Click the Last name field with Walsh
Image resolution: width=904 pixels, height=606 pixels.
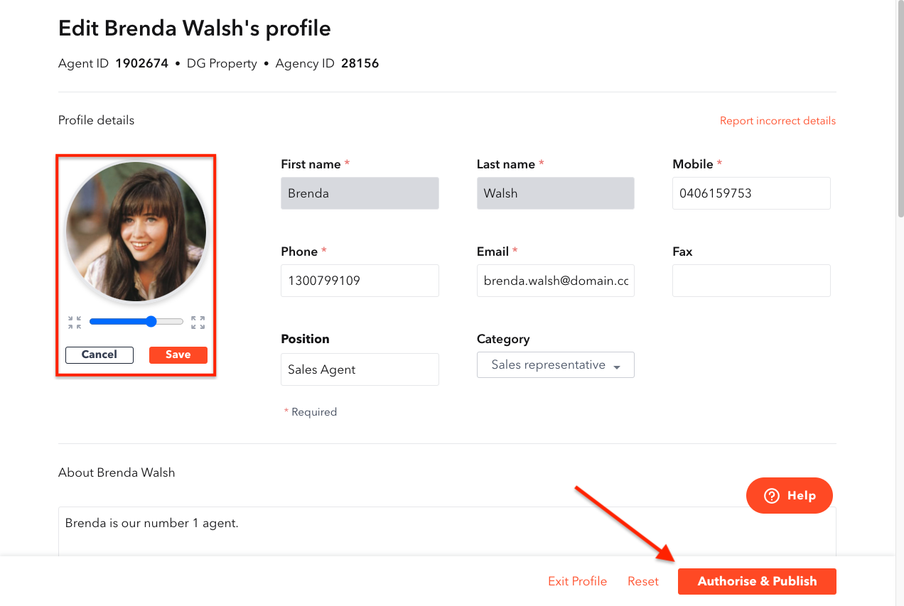[x=556, y=193]
